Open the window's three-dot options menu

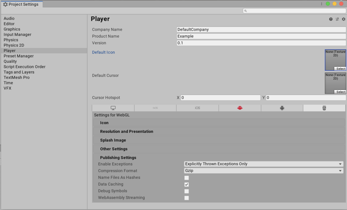(322, 4)
